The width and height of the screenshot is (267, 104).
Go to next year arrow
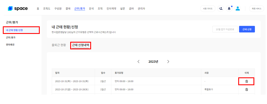168,62
